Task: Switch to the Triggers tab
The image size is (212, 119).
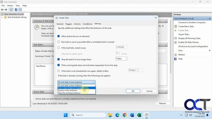Action: coord(69,24)
